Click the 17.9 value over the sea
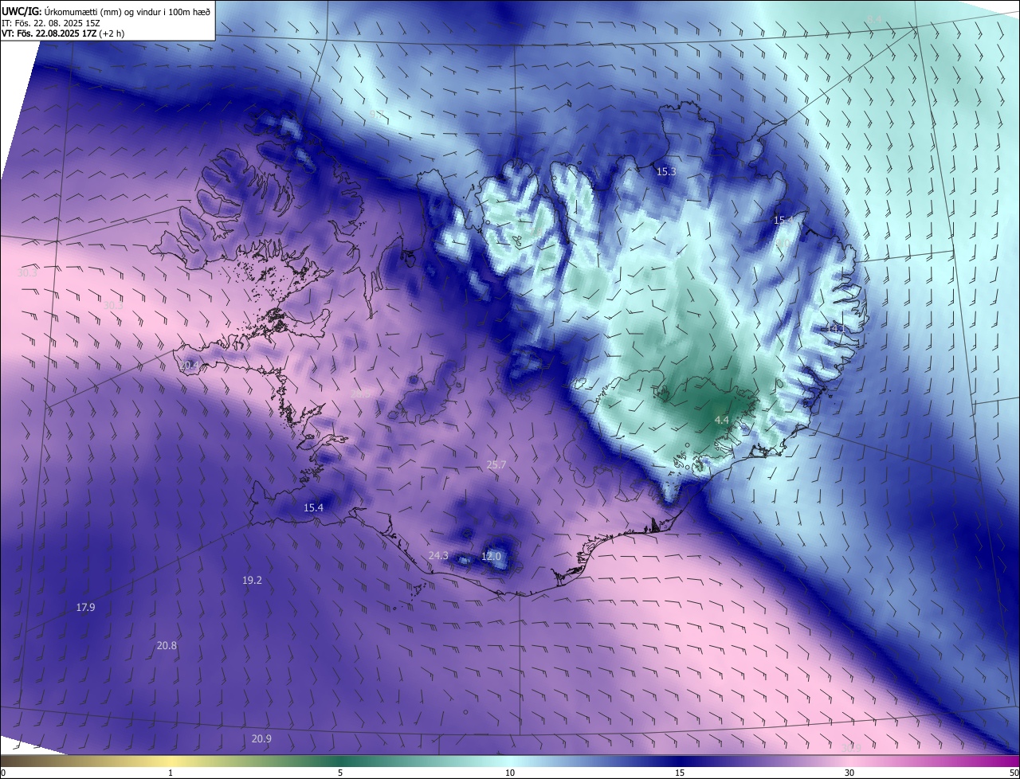This screenshot has height=779, width=1020. pos(85,607)
